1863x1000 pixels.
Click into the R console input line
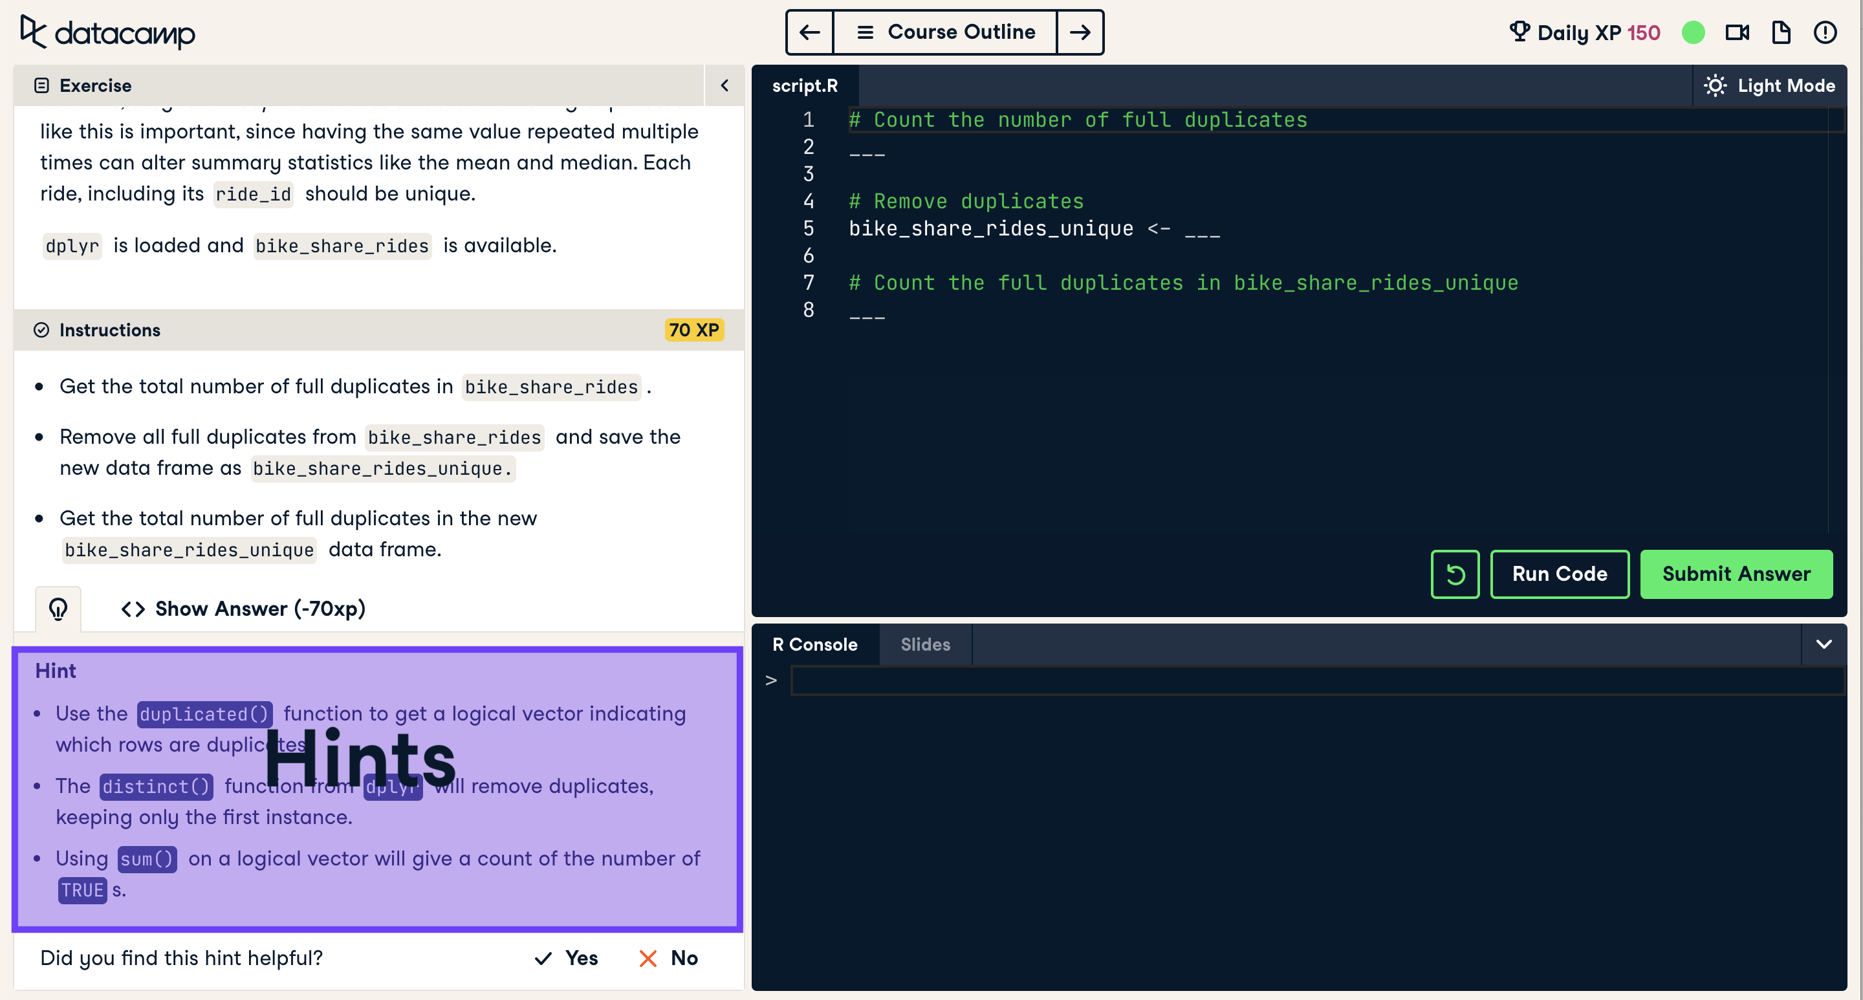click(1317, 681)
